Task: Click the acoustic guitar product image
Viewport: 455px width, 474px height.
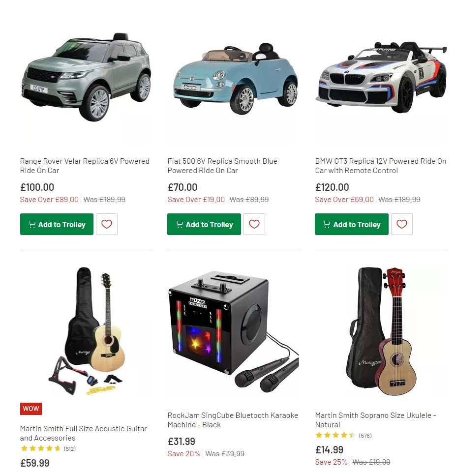Action: pos(86,330)
